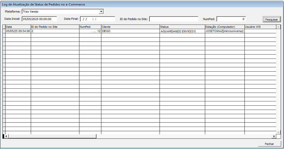Screen dimensions: 284x149
Task: Click the Usuário WS column header
Action: (x=260, y=27)
